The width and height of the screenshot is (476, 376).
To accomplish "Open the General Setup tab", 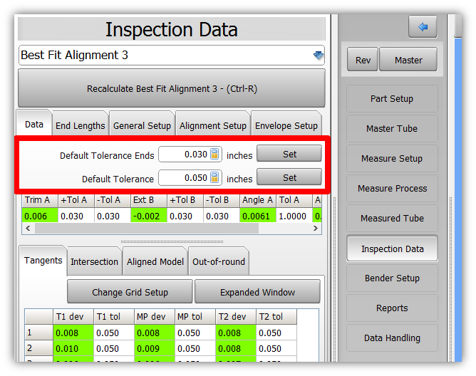I will [x=142, y=125].
